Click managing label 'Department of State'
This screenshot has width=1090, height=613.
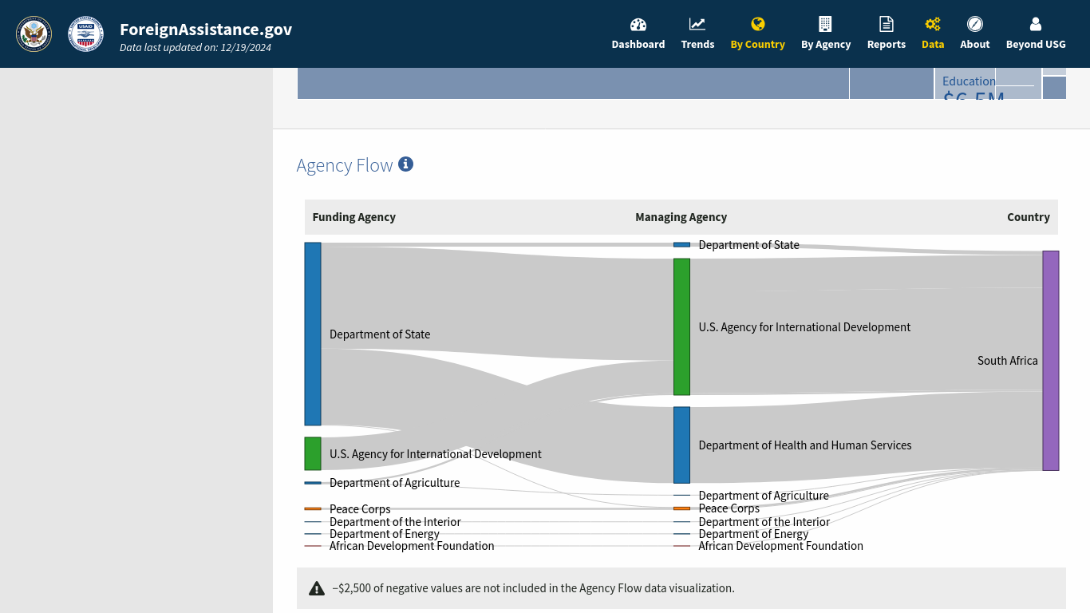(748, 245)
